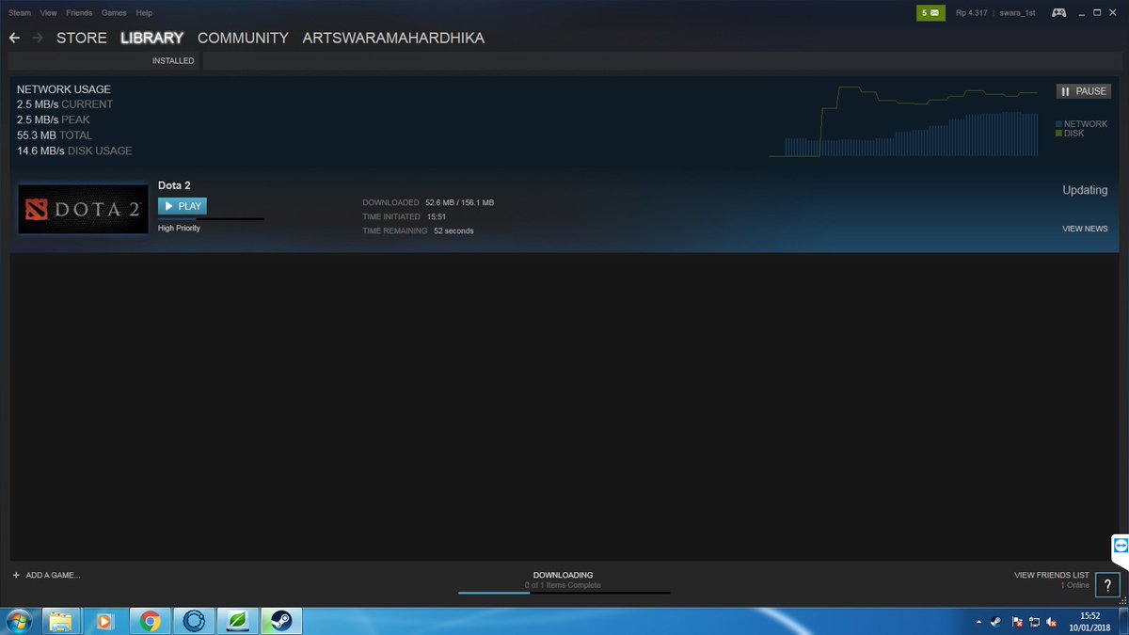Open the volume muted tray icon
The height and width of the screenshot is (635, 1129).
coord(1051,622)
